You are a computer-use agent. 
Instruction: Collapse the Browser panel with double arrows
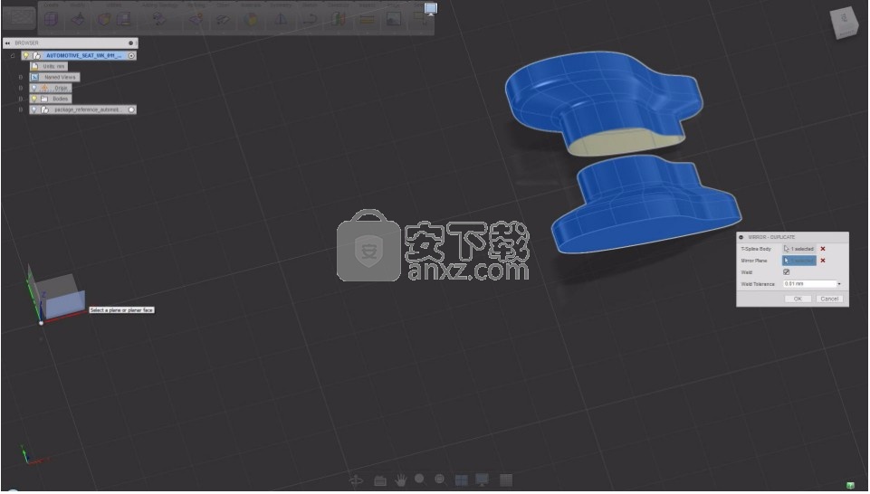tap(8, 43)
